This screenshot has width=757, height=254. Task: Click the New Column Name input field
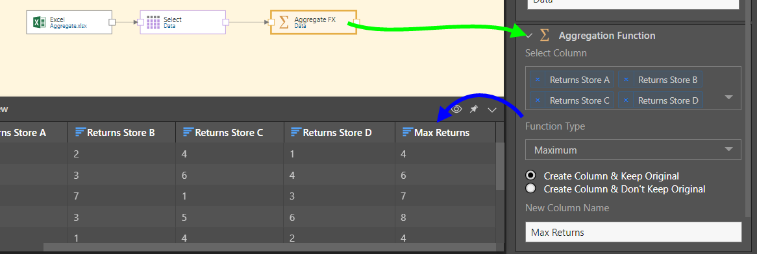[x=633, y=233]
